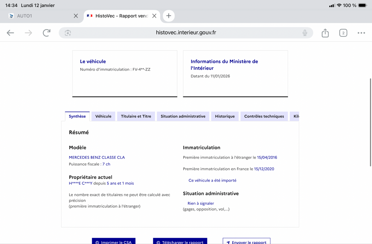372x244 pixels.
Task: Go back using the browser back arrow
Action: coord(10,33)
